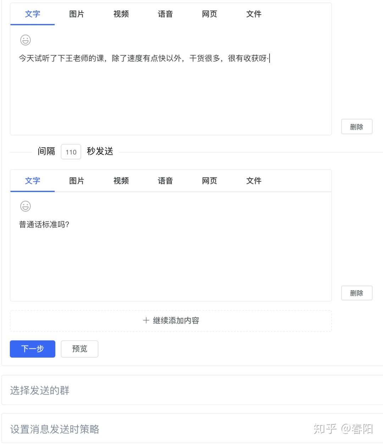383x445 pixels.
Task: Select 文字 tab in second message block
Action: point(33,181)
